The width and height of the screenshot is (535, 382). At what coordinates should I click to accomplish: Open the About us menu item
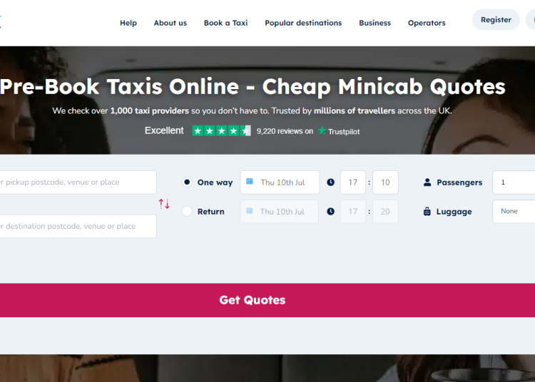coord(170,23)
